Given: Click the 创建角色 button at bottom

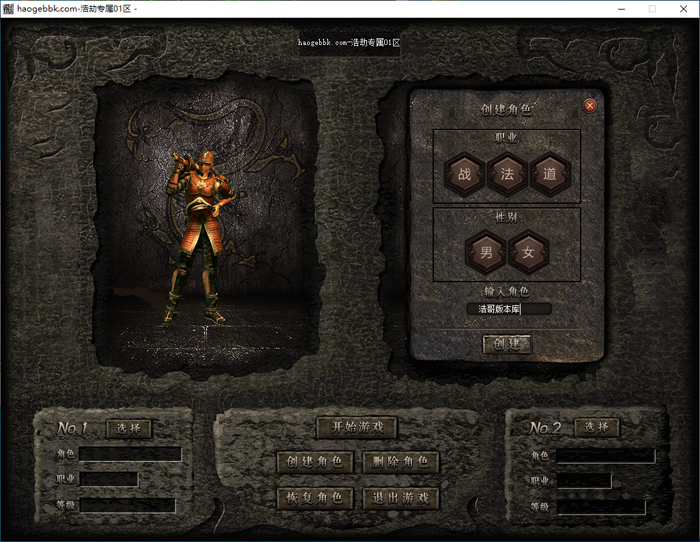Looking at the screenshot, I should point(315,462).
